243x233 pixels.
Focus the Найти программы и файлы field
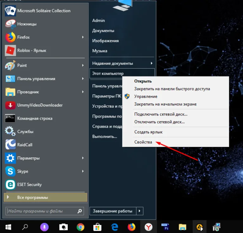pos(45,211)
